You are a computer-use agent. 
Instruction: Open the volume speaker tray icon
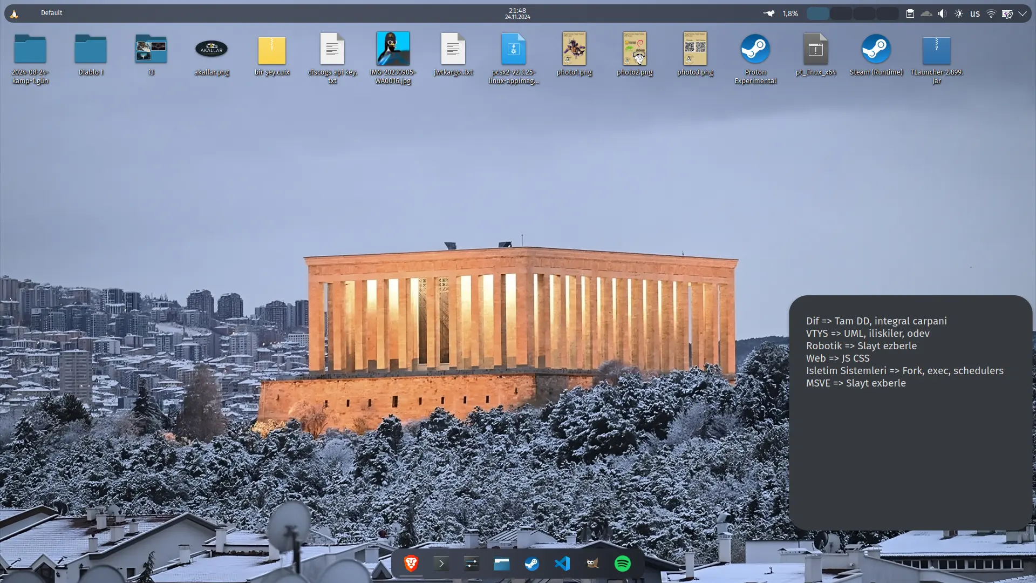943,13
